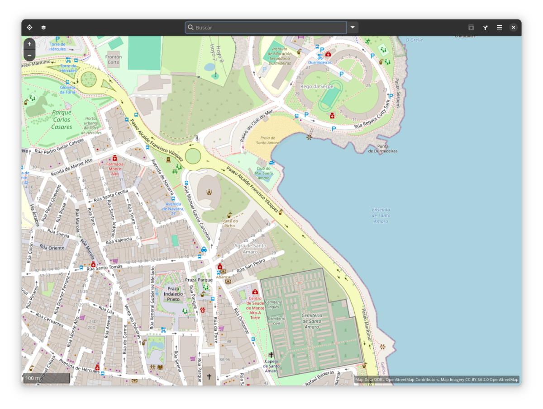Click the current location button
Screen dimensions: 543x409
click(29, 28)
